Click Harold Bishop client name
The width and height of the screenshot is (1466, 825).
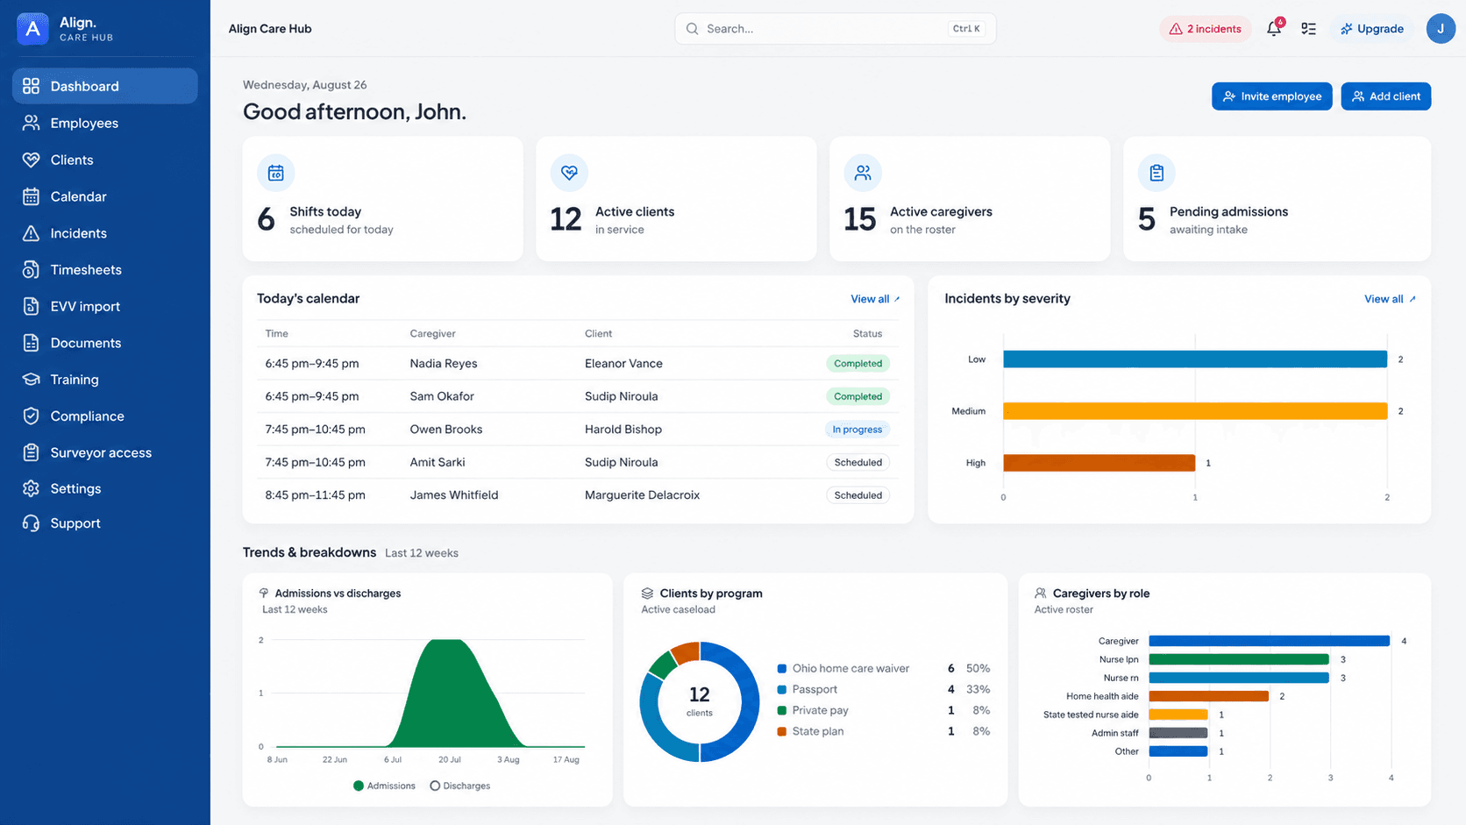[x=623, y=430]
